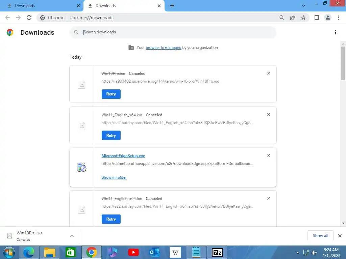Remove MicrosoftEdgeSetup.exe entry from list
Screen dimensions: 346x259
click(269, 155)
